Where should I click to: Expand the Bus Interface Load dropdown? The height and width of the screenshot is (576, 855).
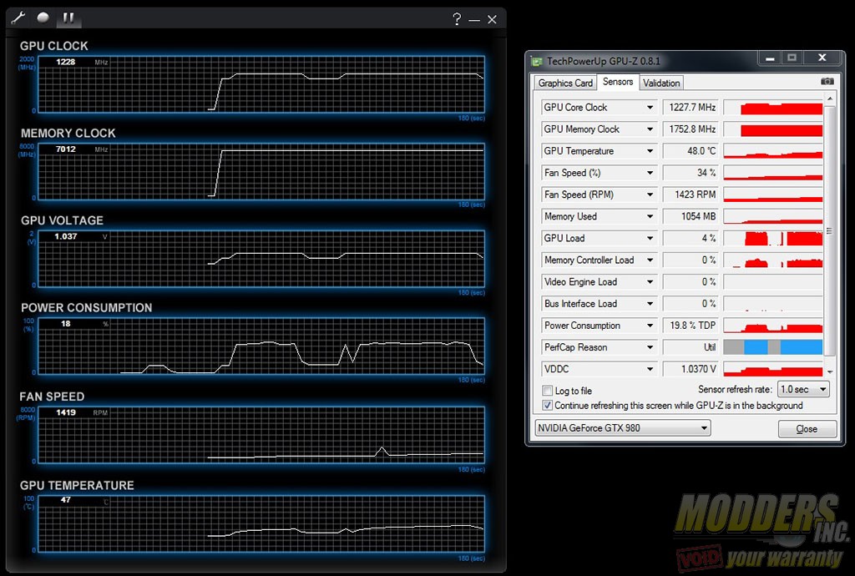650,304
